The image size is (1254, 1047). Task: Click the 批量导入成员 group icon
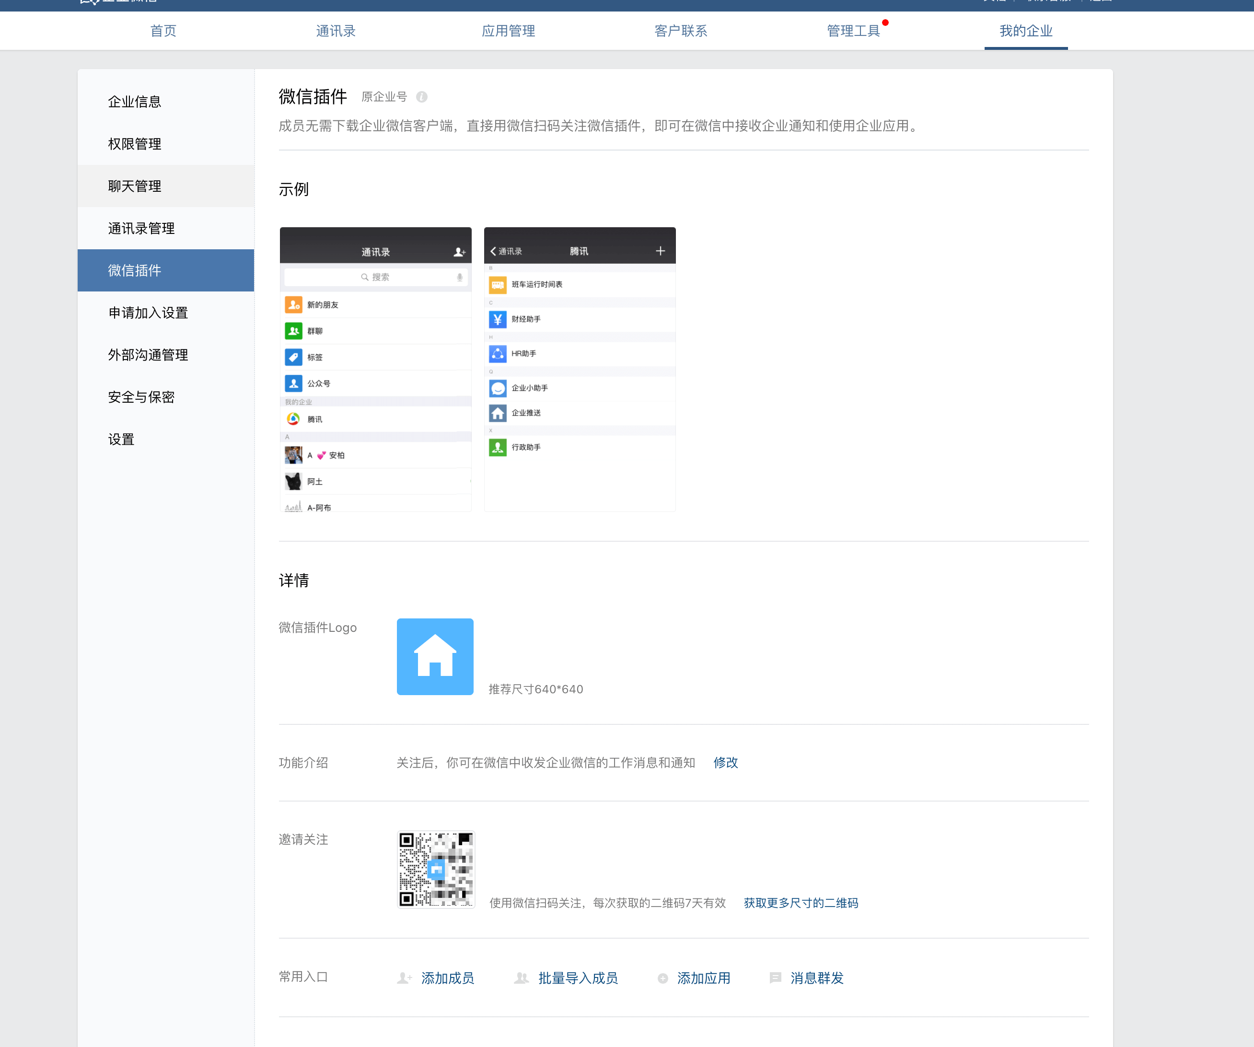[x=522, y=977]
